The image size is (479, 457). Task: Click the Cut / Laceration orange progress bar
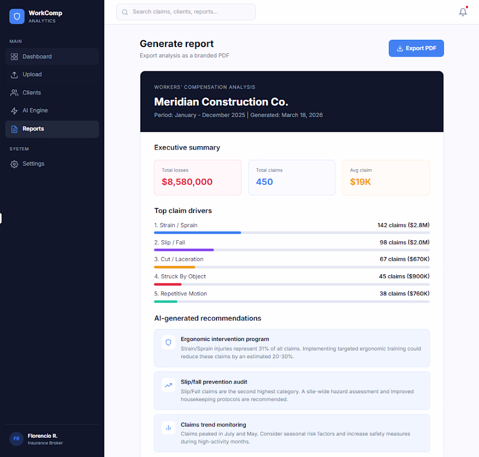(174, 267)
